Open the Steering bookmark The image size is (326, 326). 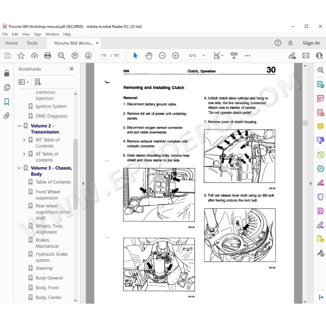pos(44,268)
